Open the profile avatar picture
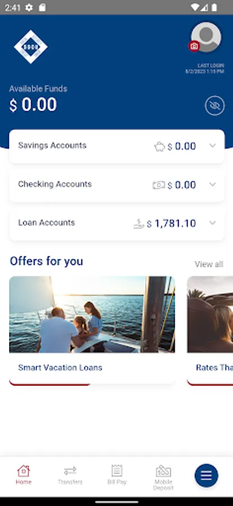The width and height of the screenshot is (233, 506). (x=206, y=37)
